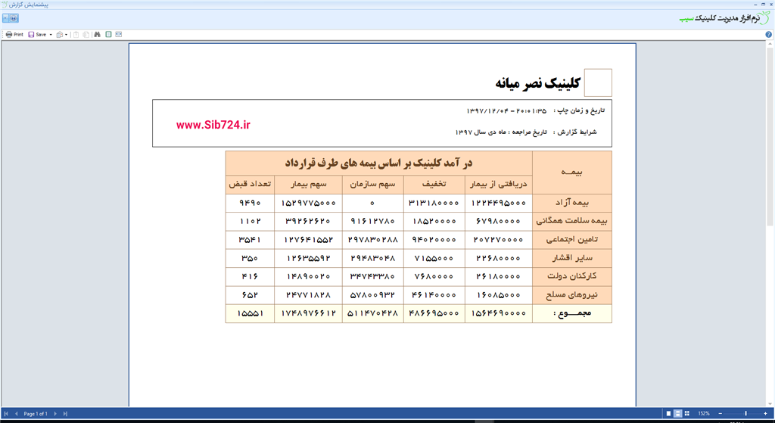Open the Find binoculars tool

click(97, 34)
